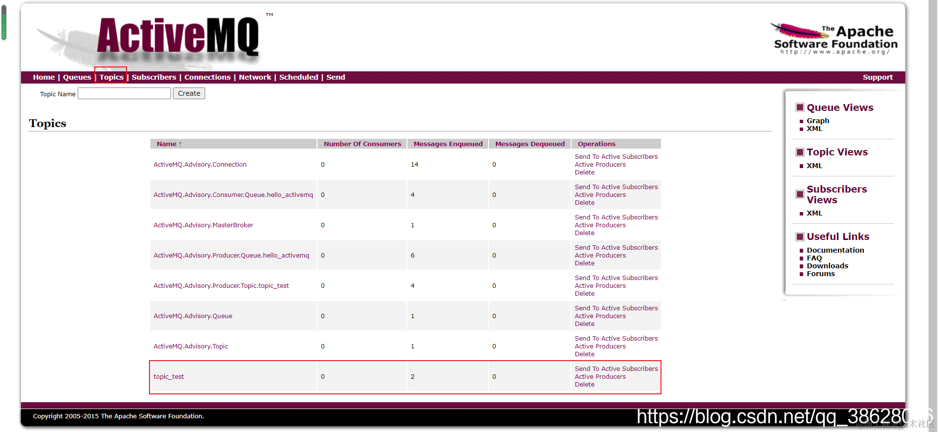Open XML under Queue Views

click(x=814, y=129)
